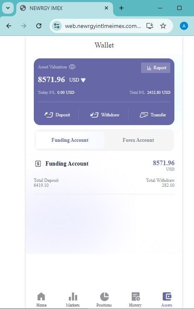
Task: Expand the USD currency dropdown arrow
Action: point(83,80)
